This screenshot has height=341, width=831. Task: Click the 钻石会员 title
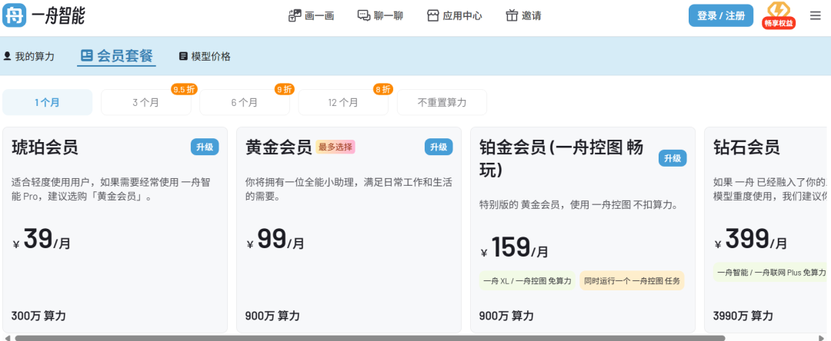746,147
